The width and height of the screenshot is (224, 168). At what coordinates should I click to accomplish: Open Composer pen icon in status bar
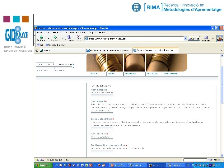(47, 160)
